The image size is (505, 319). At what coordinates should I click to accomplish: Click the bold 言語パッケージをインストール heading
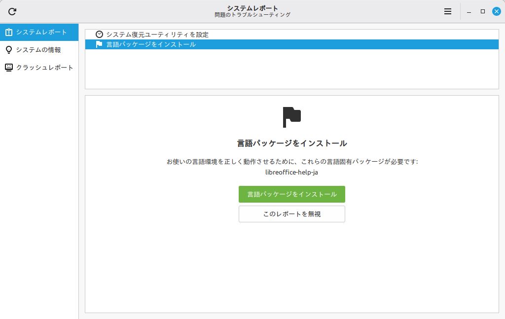tap(291, 143)
